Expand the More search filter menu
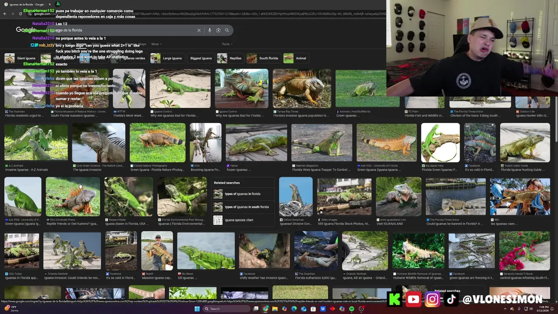The height and width of the screenshot is (314, 558). (156, 44)
